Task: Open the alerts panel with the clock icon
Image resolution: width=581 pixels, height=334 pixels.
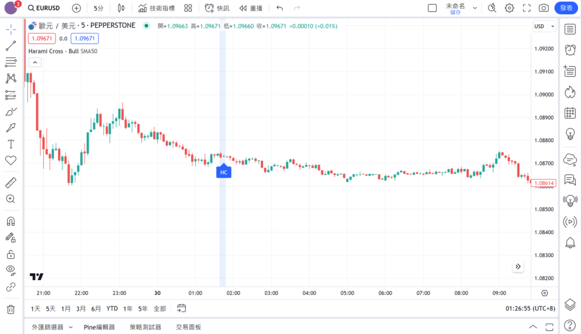Action: click(x=570, y=49)
